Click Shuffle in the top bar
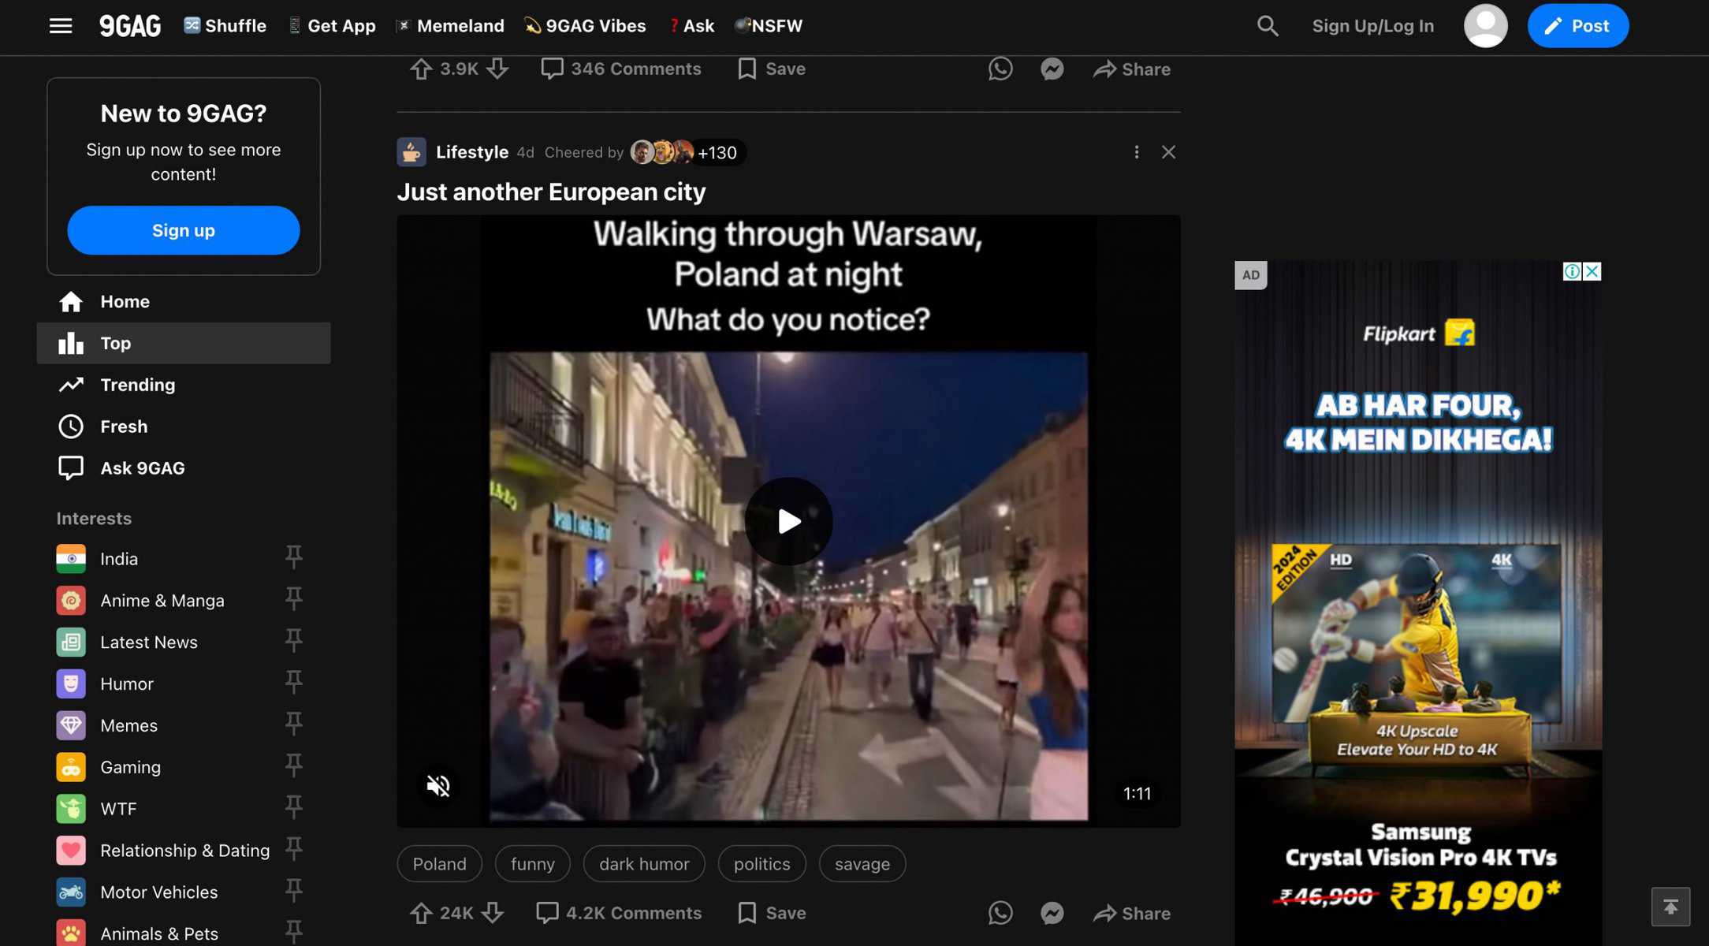 [225, 26]
